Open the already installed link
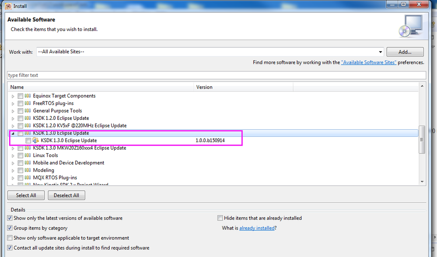 point(257,228)
